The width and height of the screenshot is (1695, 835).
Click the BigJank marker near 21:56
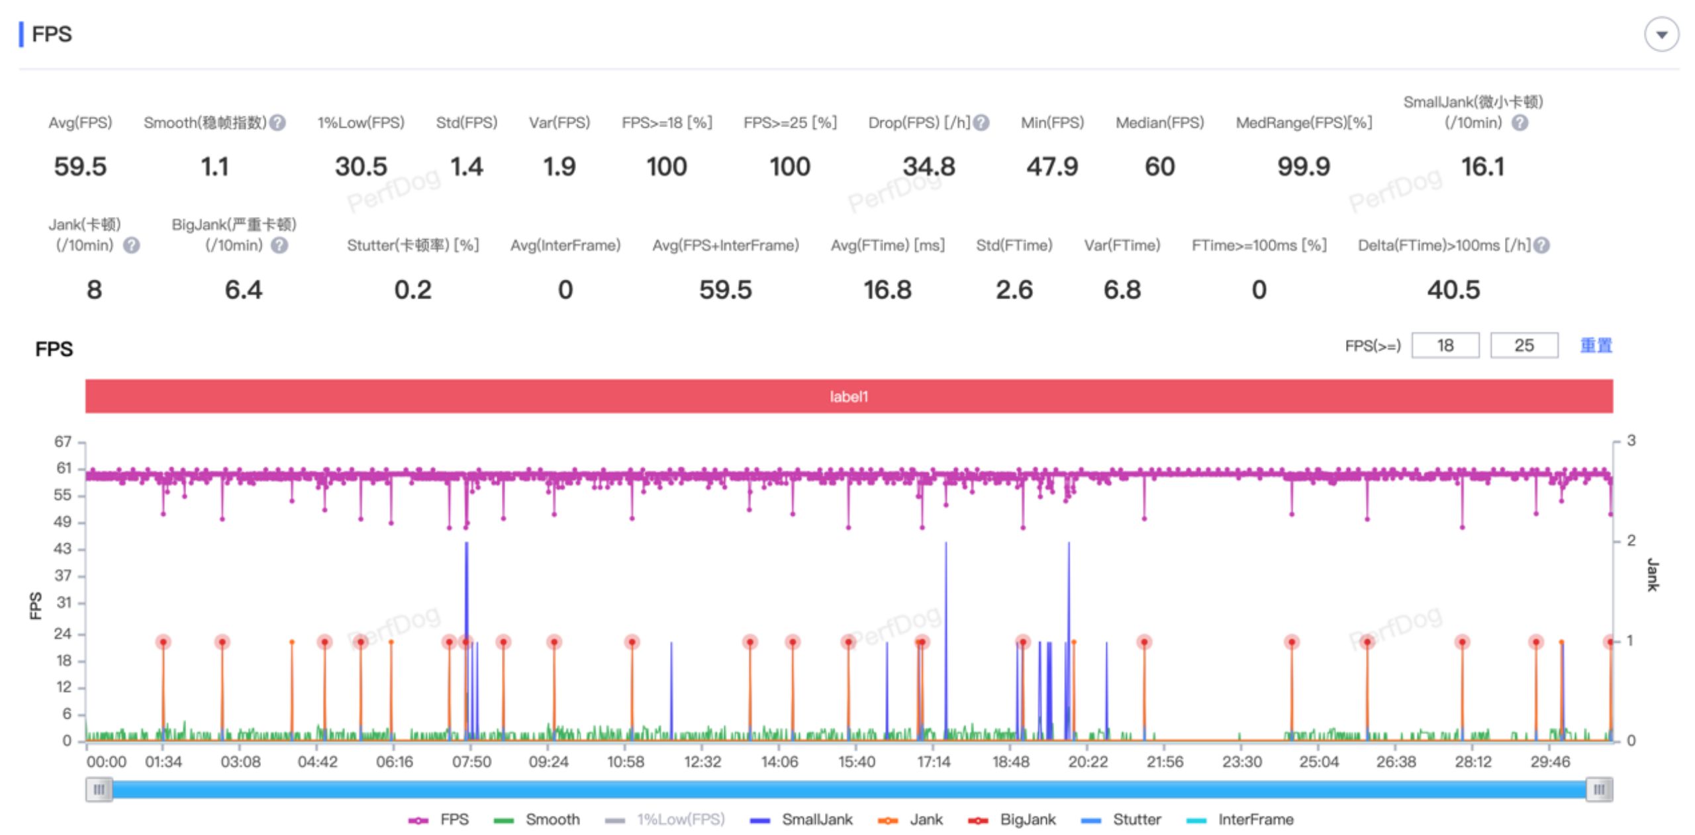tap(1144, 642)
